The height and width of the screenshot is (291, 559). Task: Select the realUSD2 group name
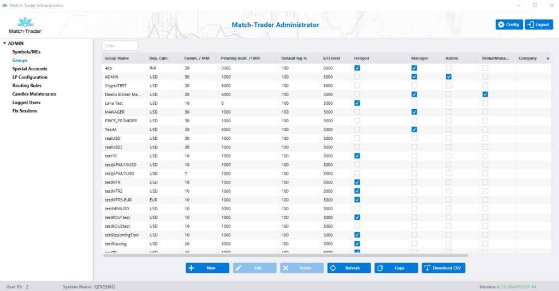click(114, 147)
